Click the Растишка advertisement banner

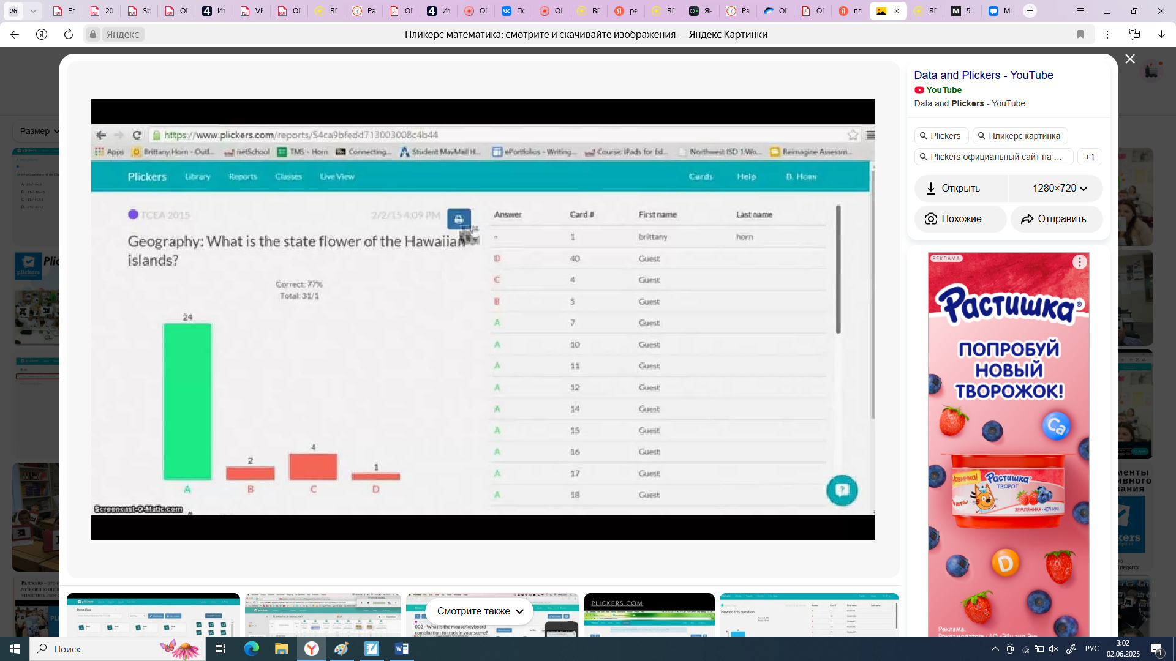coord(1008,444)
